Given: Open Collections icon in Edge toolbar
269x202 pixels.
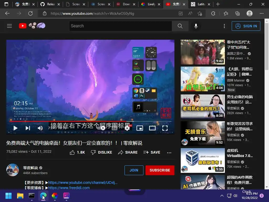Looking at the screenshot, I should tap(237, 13).
